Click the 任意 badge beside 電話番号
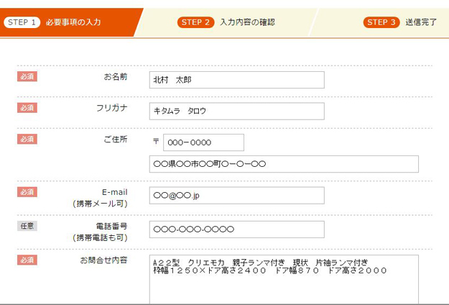The image size is (449, 305). [x=27, y=226]
